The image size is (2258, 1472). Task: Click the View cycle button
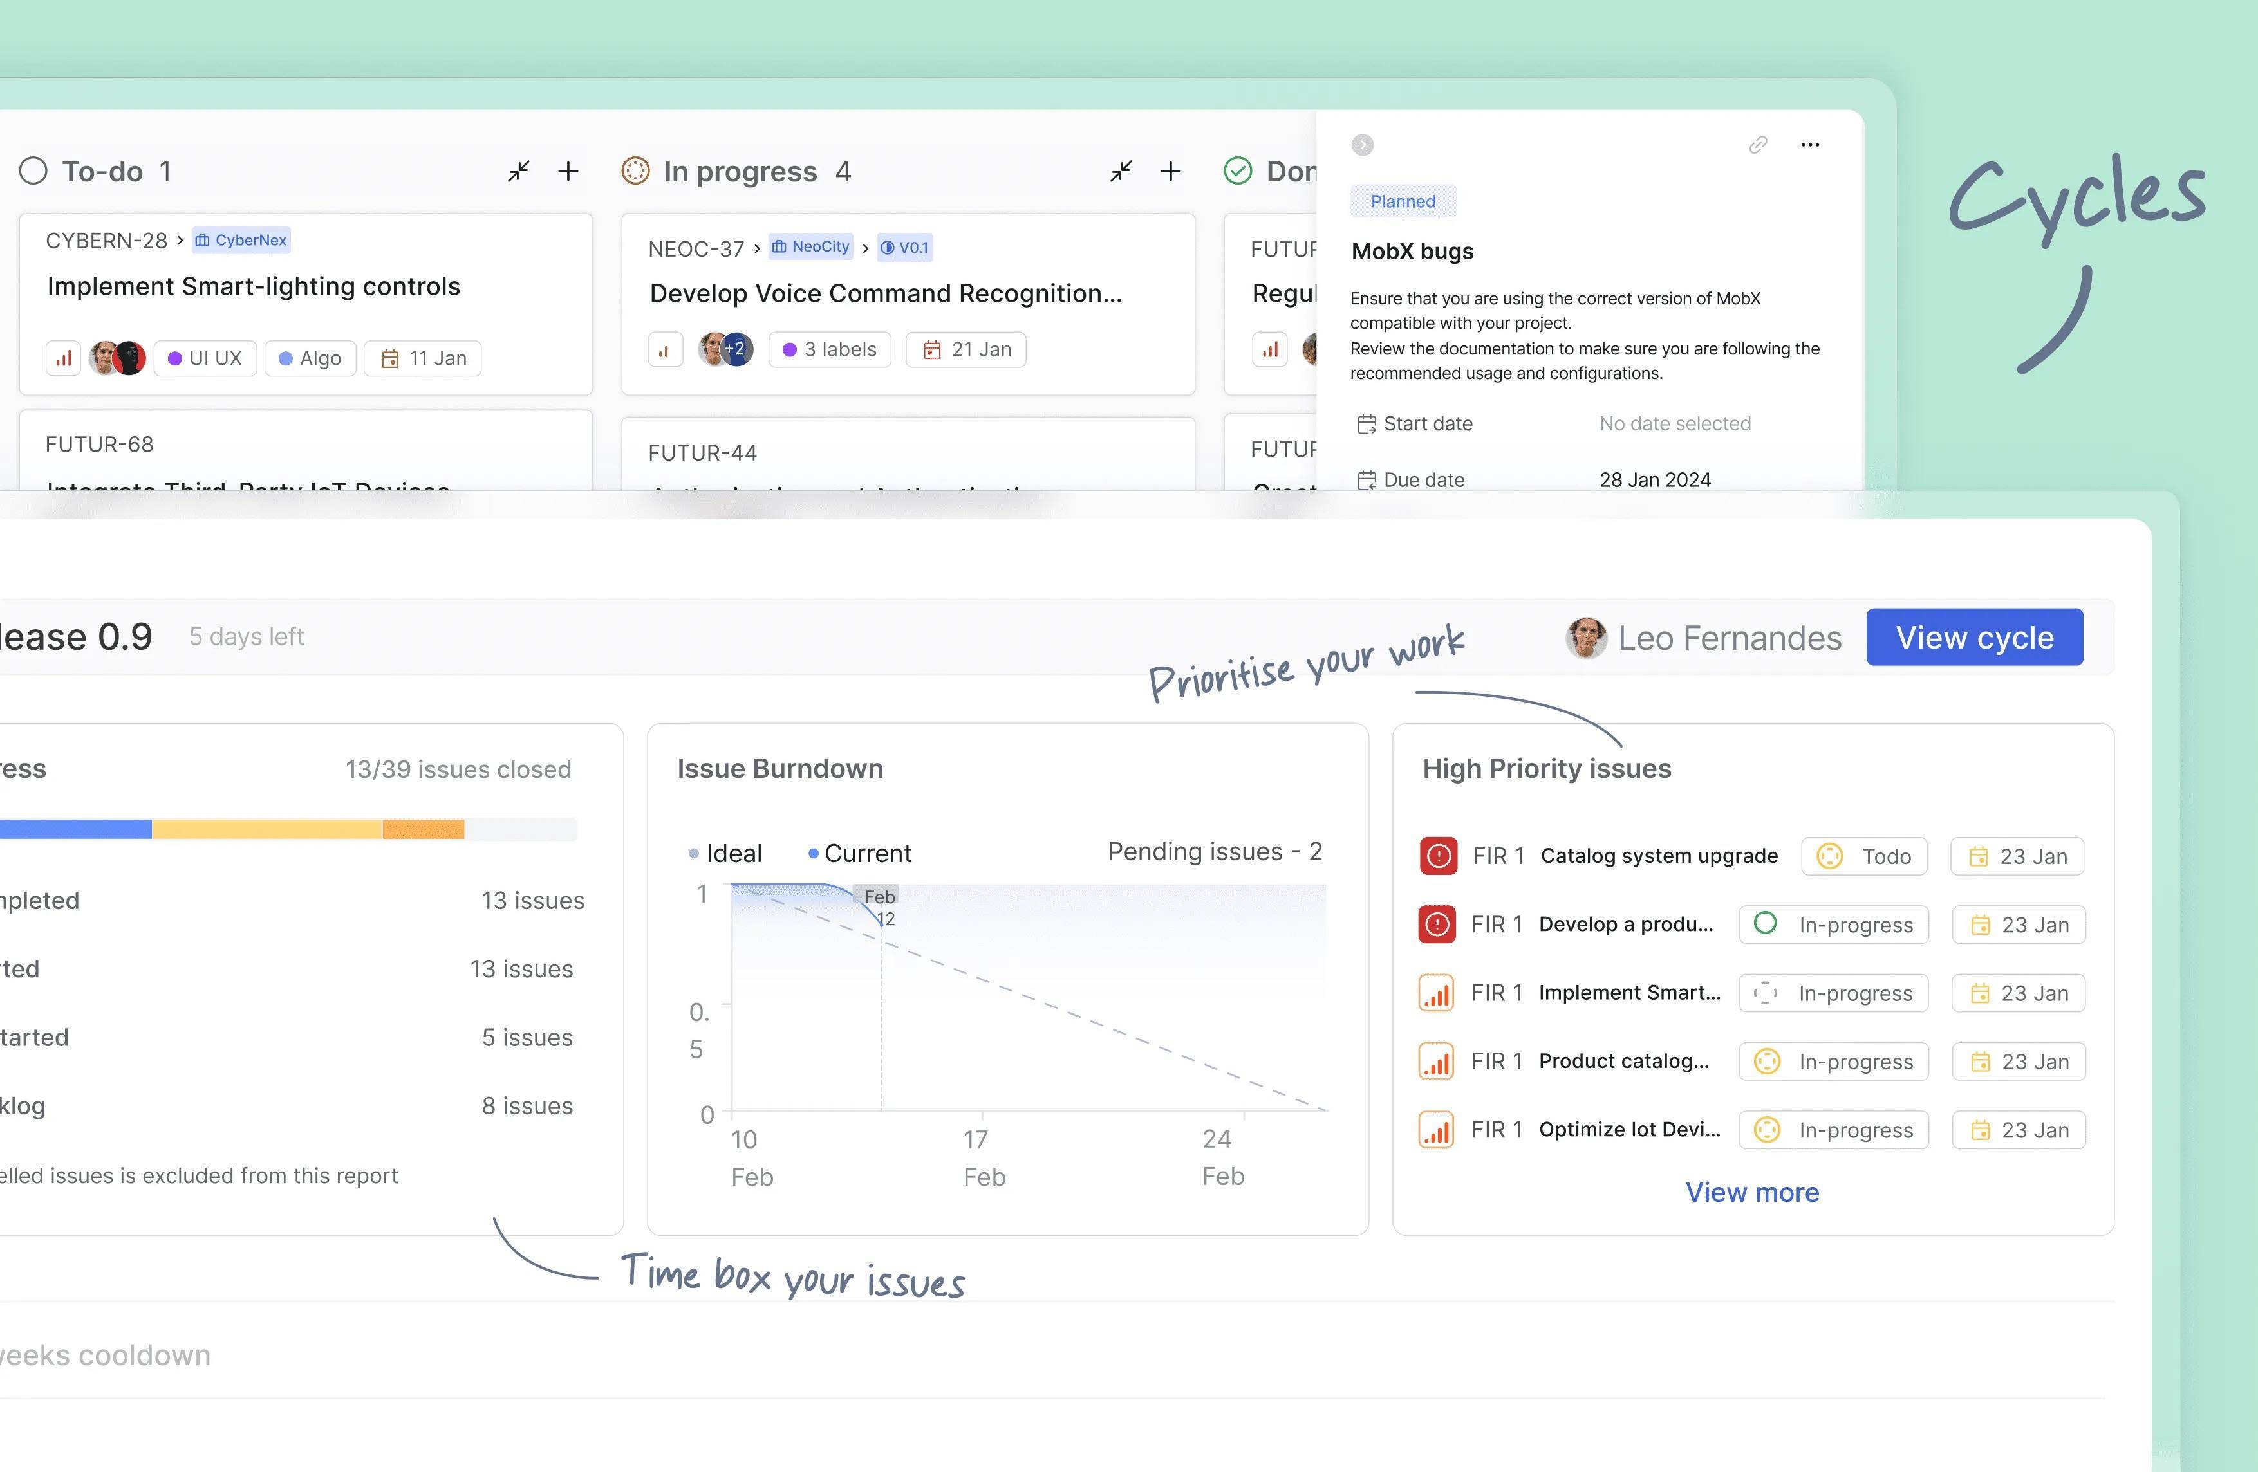click(1974, 638)
